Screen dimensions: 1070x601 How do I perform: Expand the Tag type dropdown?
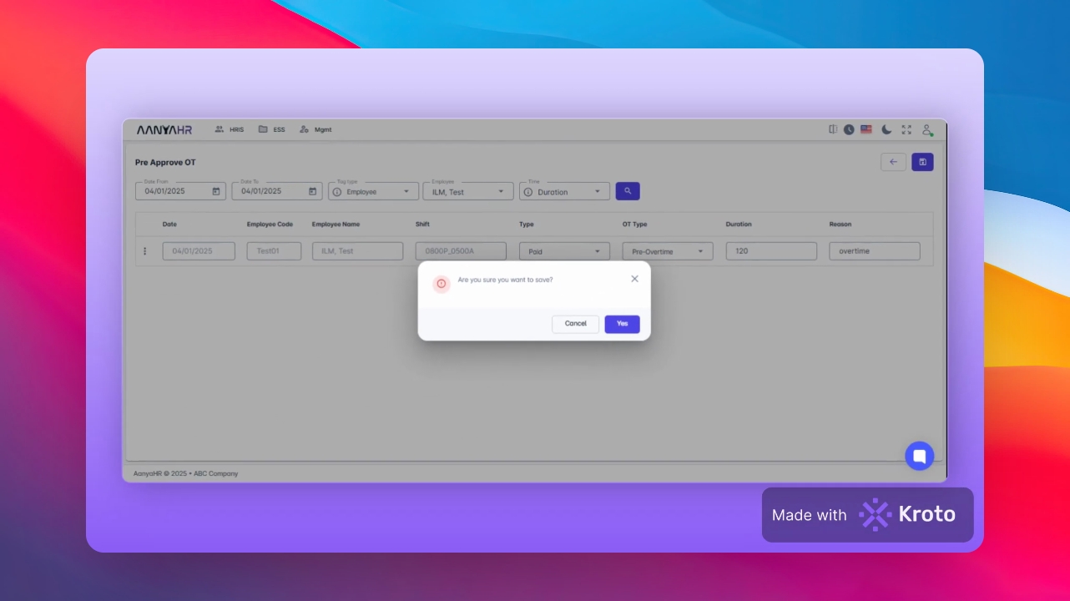(373, 191)
